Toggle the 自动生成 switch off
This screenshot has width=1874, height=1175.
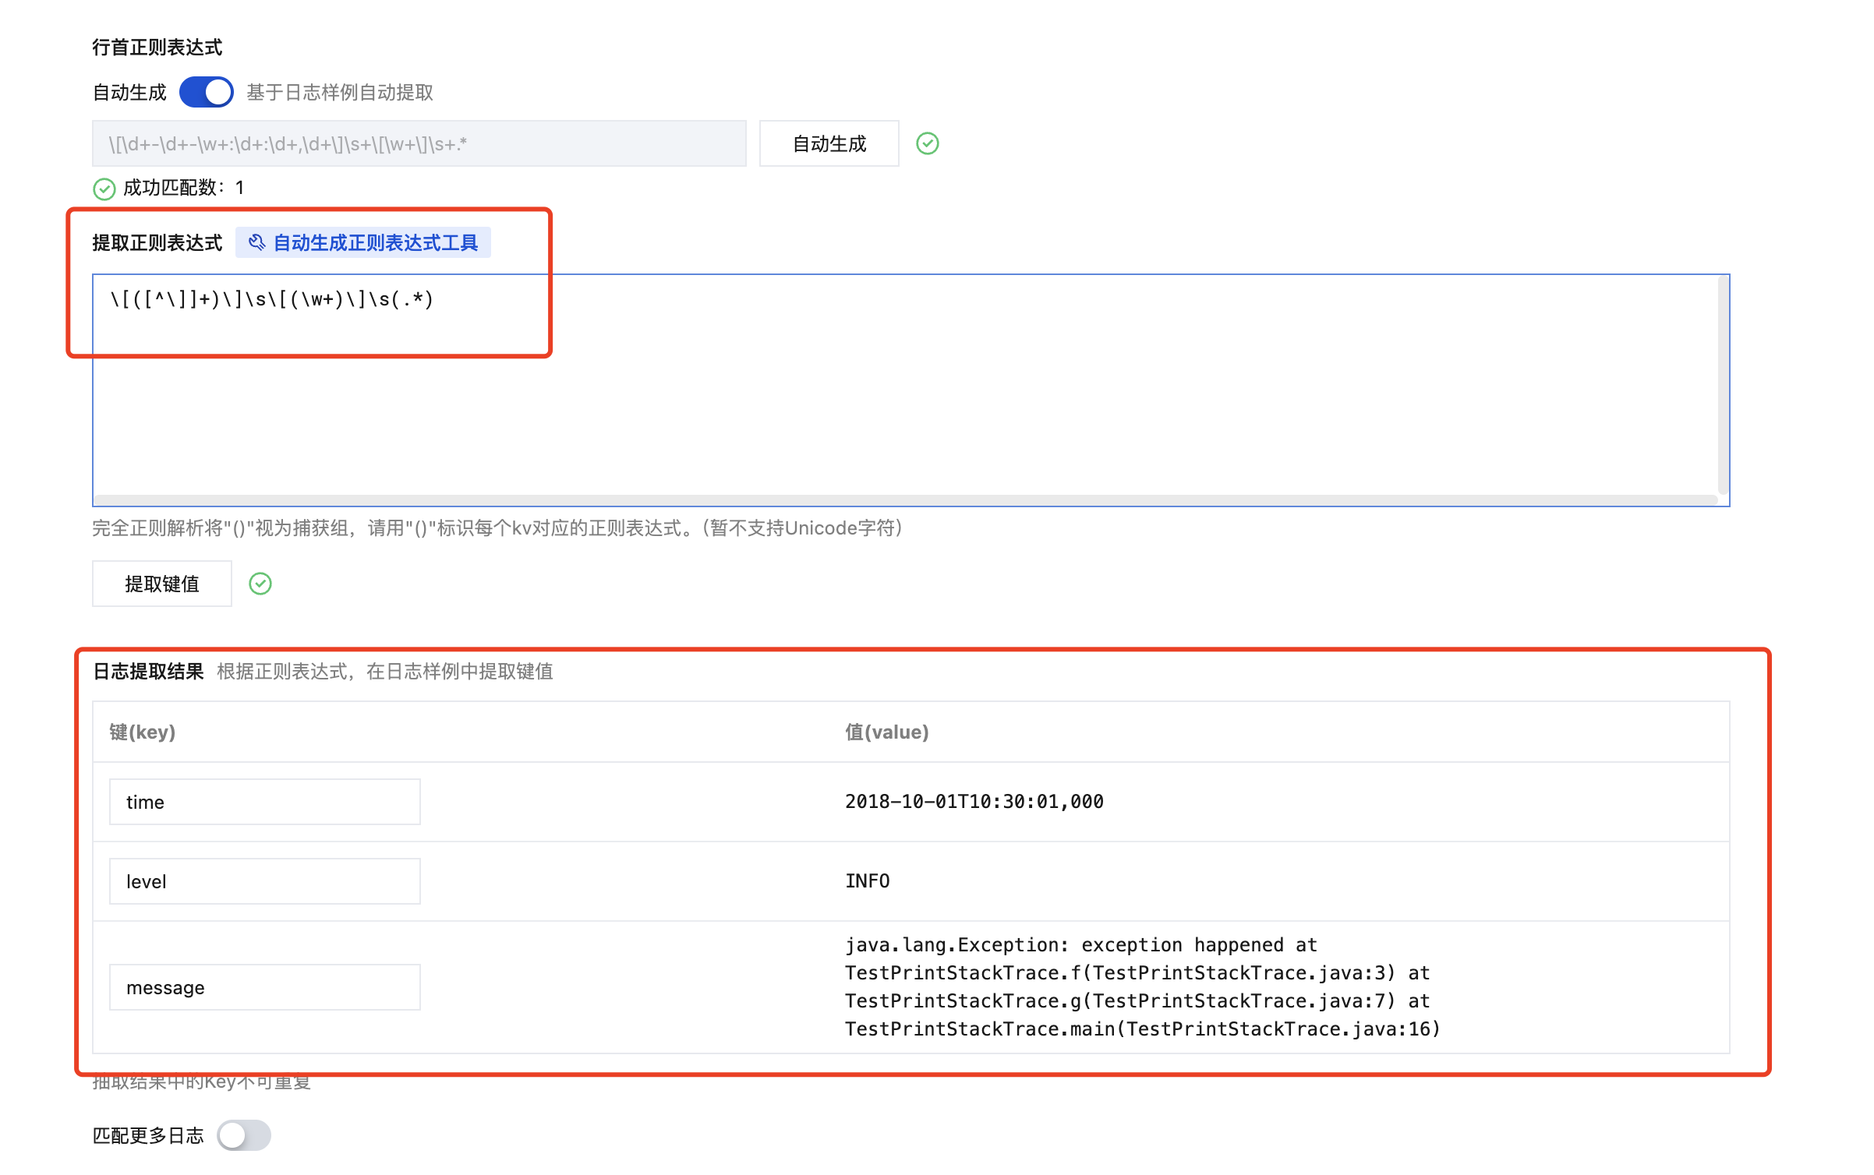(206, 92)
